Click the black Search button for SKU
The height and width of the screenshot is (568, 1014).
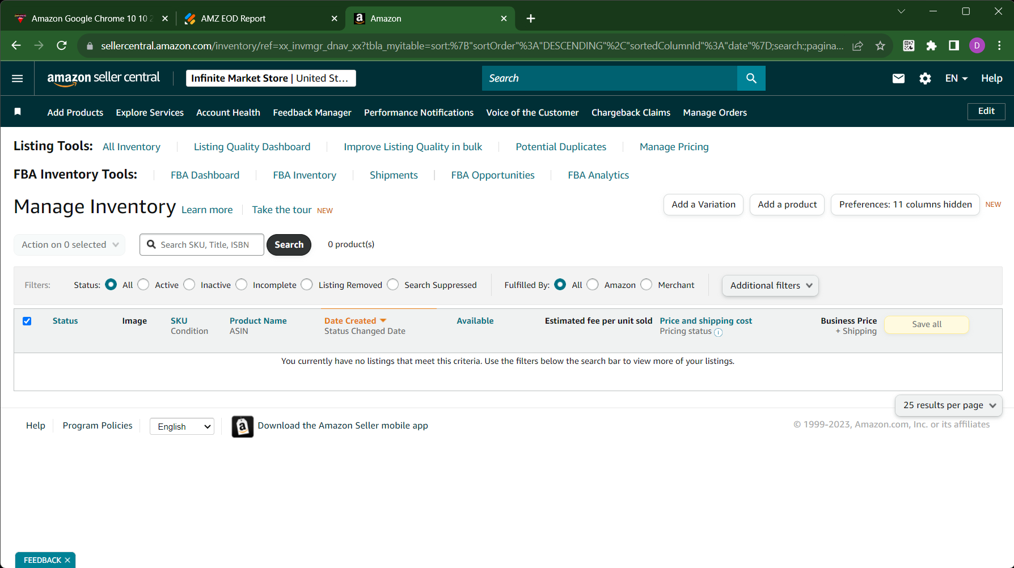point(289,245)
